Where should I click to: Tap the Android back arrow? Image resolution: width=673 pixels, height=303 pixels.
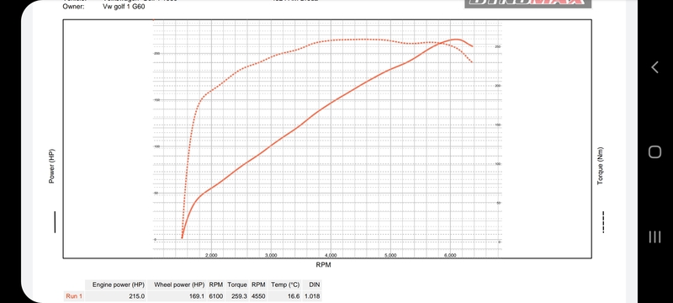[x=654, y=67]
